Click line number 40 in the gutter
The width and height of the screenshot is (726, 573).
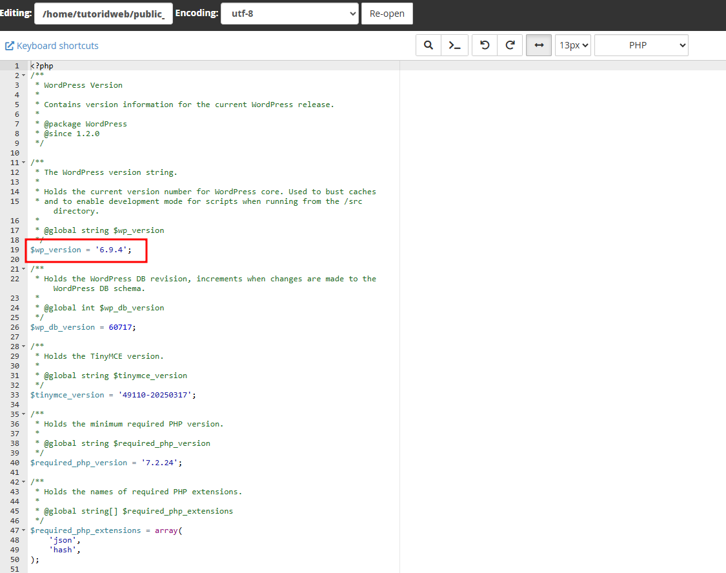click(x=15, y=463)
